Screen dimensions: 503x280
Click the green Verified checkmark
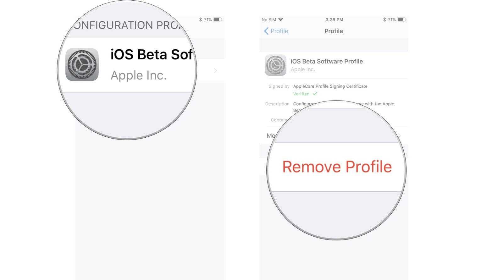315,94
